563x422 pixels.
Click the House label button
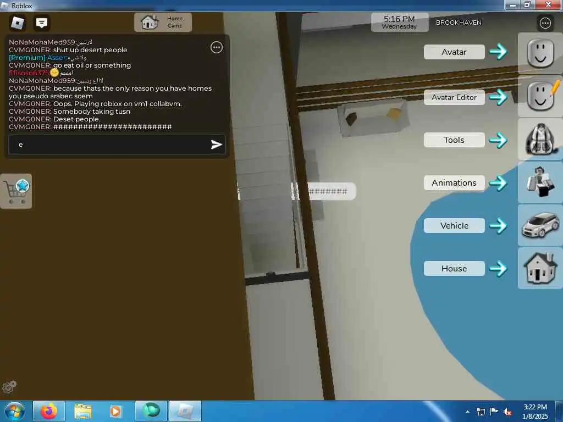[454, 268]
